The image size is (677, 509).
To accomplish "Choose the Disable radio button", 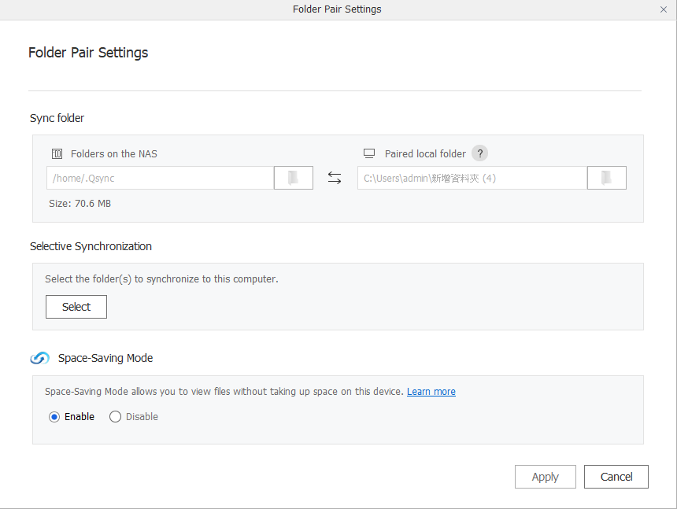I will [115, 417].
